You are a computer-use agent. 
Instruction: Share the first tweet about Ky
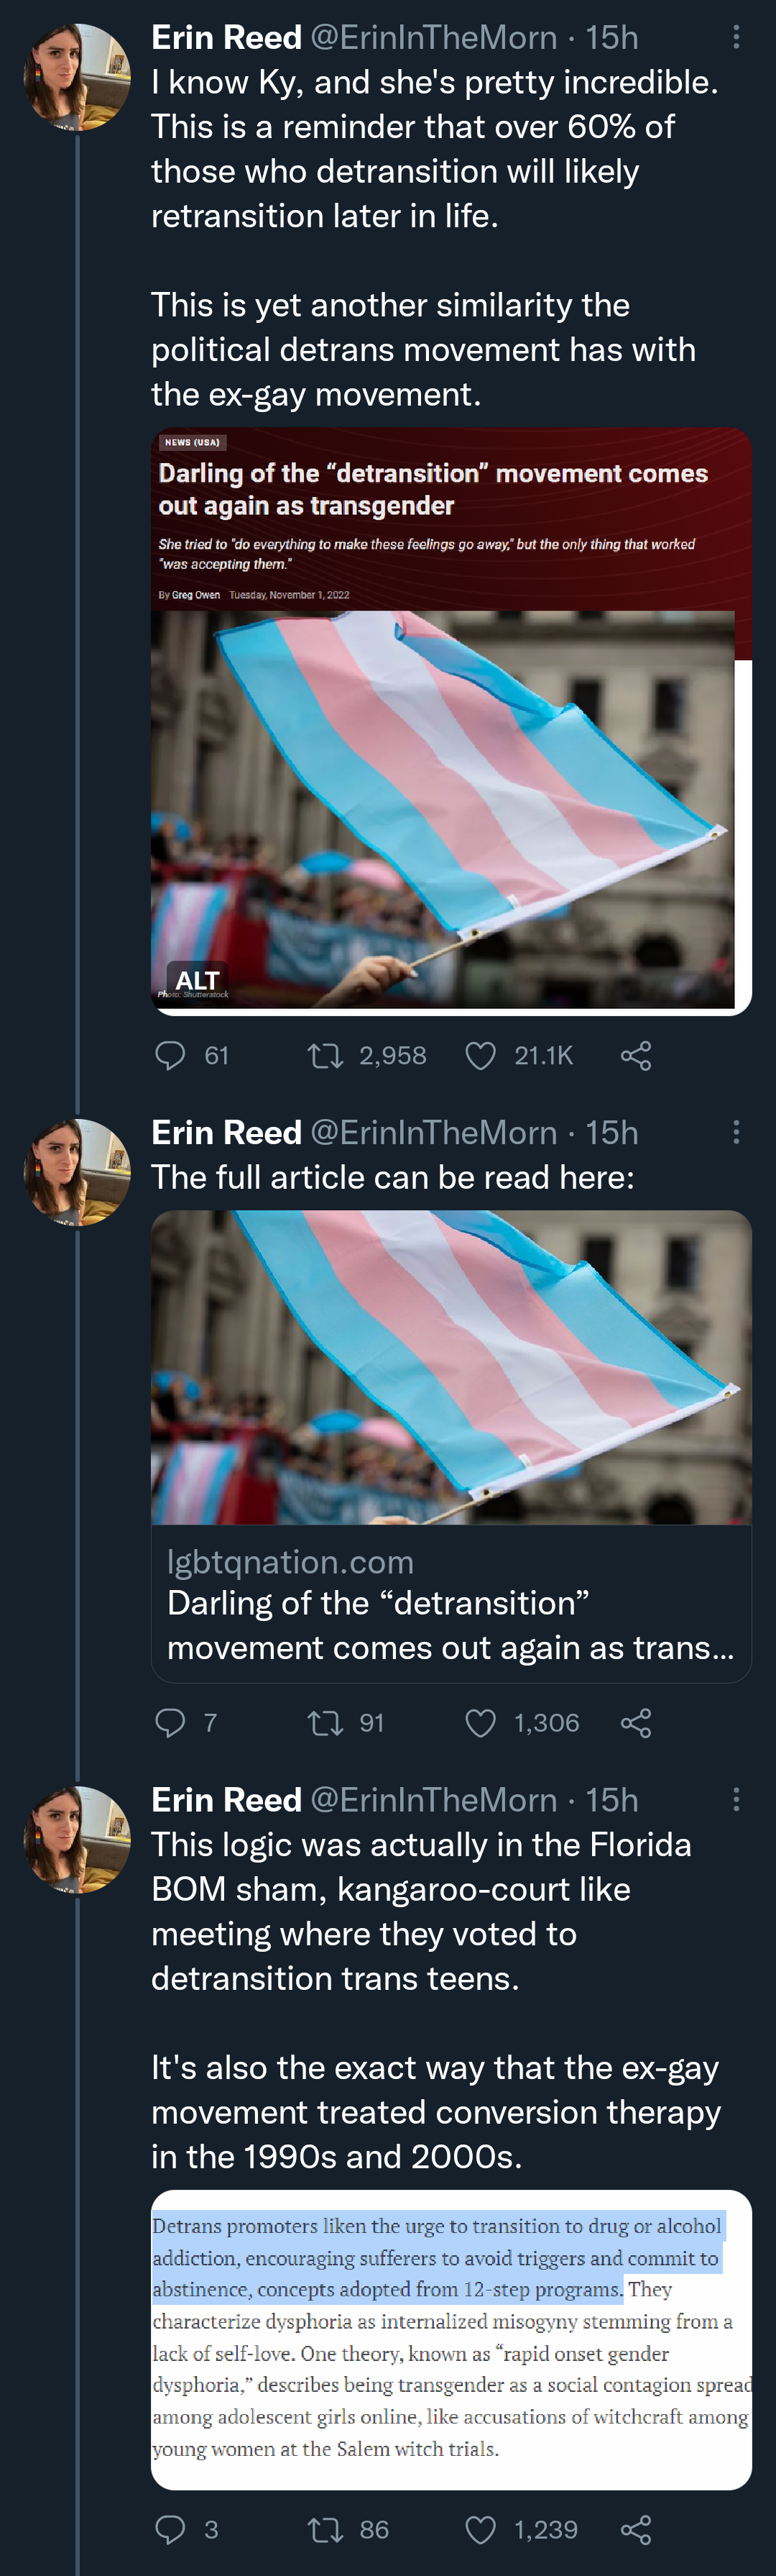click(636, 1055)
